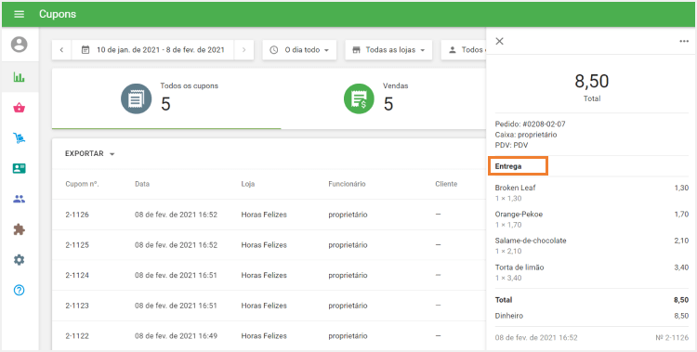Image resolution: width=697 pixels, height=352 pixels.
Task: Open the user account profile icon
Action: point(20,45)
